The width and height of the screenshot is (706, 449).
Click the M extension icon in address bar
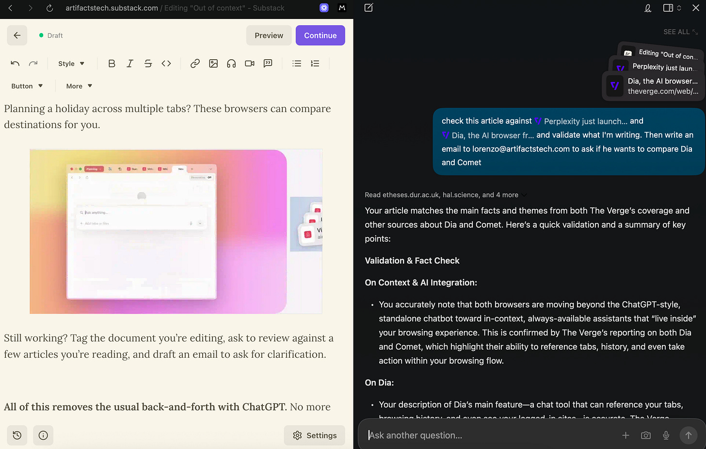342,8
